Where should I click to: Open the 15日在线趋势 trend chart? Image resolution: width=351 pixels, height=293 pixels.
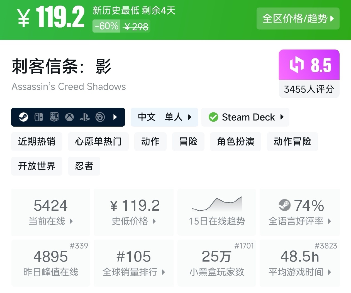coord(217,212)
